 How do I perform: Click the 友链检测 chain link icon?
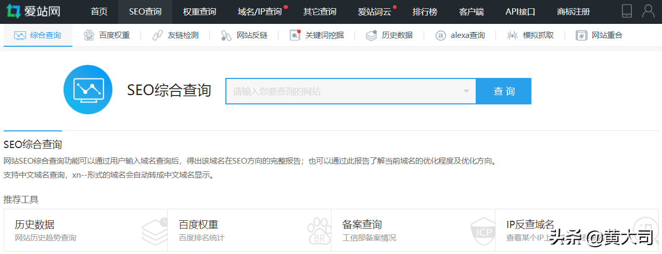pos(158,35)
